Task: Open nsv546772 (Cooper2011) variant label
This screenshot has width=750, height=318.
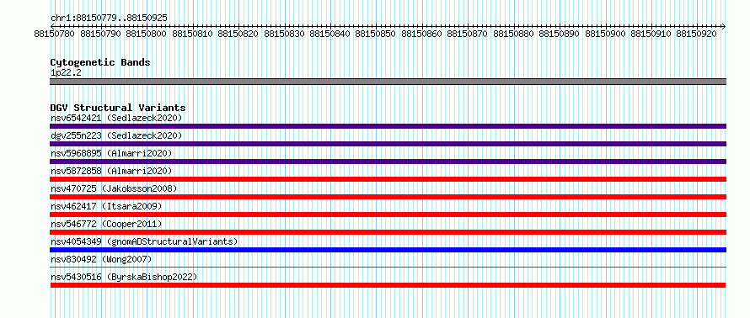Action: click(x=106, y=224)
